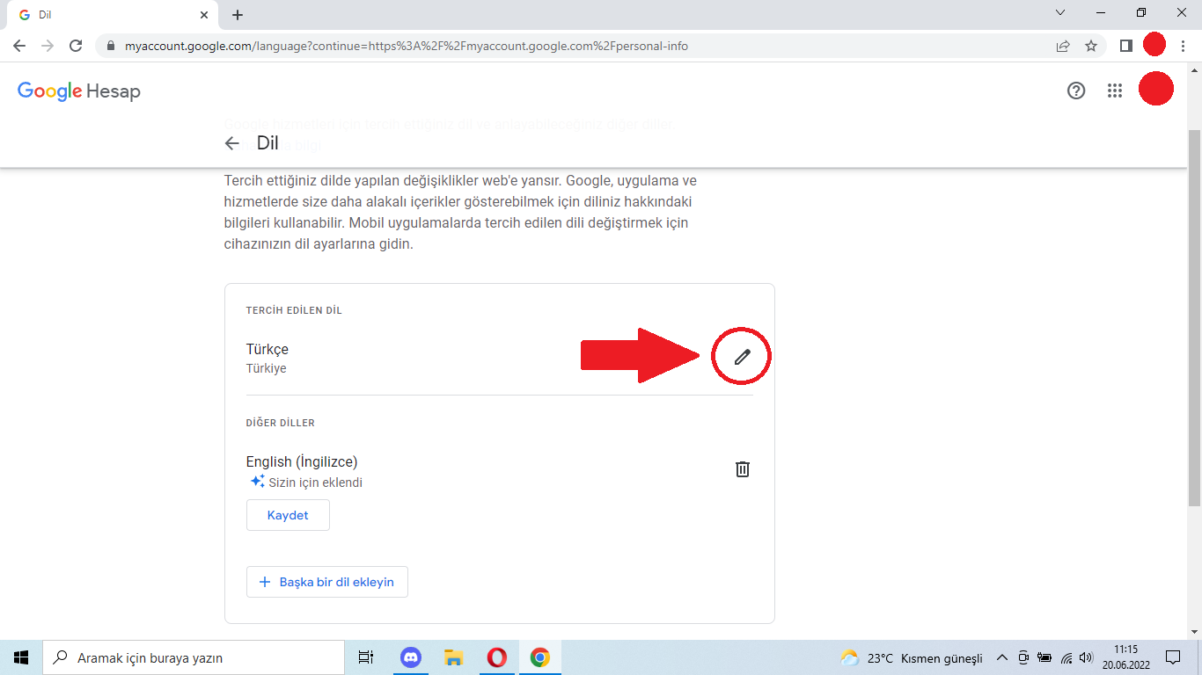Image resolution: width=1202 pixels, height=675 pixels.
Task: Expand the tab search chevron
Action: [1060, 13]
